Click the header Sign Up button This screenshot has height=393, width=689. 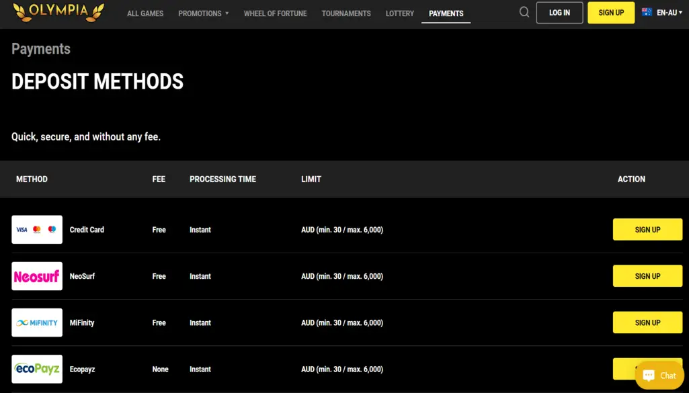click(611, 13)
